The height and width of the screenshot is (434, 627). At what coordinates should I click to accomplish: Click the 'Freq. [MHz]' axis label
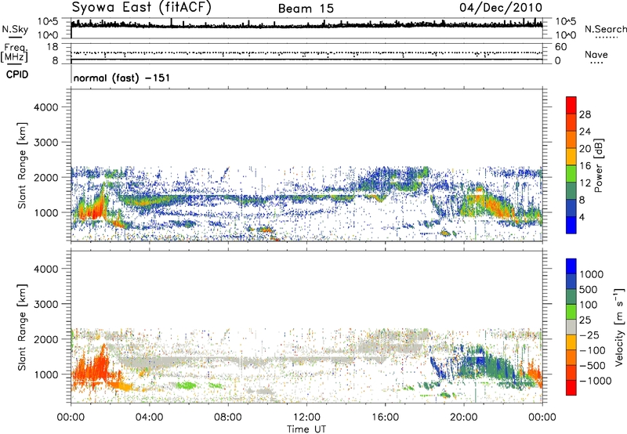(14, 52)
